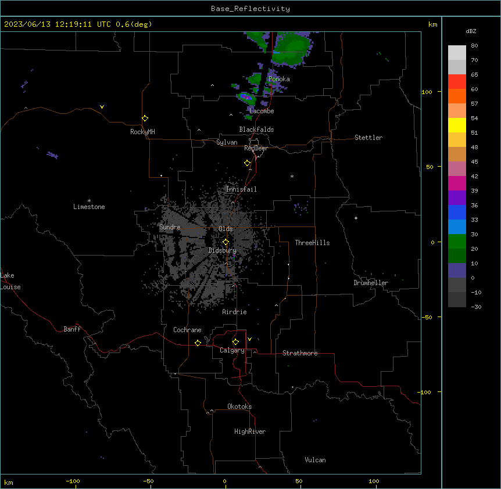Click the Vulcan label
Screen dimensions: 501x489
tap(316, 460)
